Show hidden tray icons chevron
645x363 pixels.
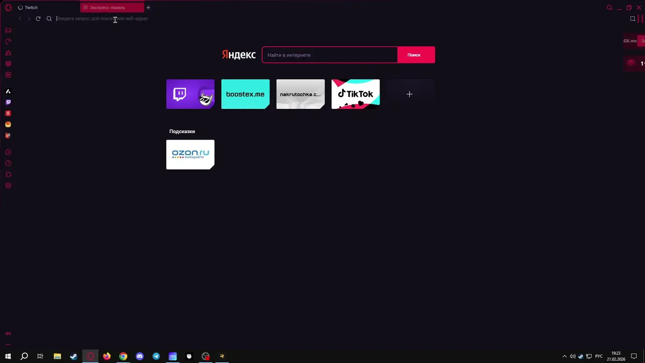point(564,356)
